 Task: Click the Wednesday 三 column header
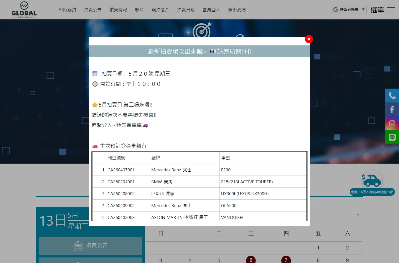click(251, 233)
